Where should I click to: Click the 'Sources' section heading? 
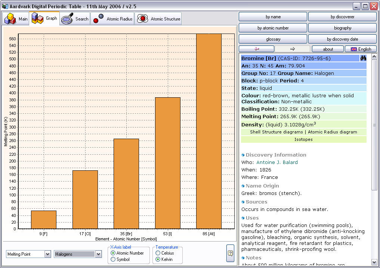point(256,202)
